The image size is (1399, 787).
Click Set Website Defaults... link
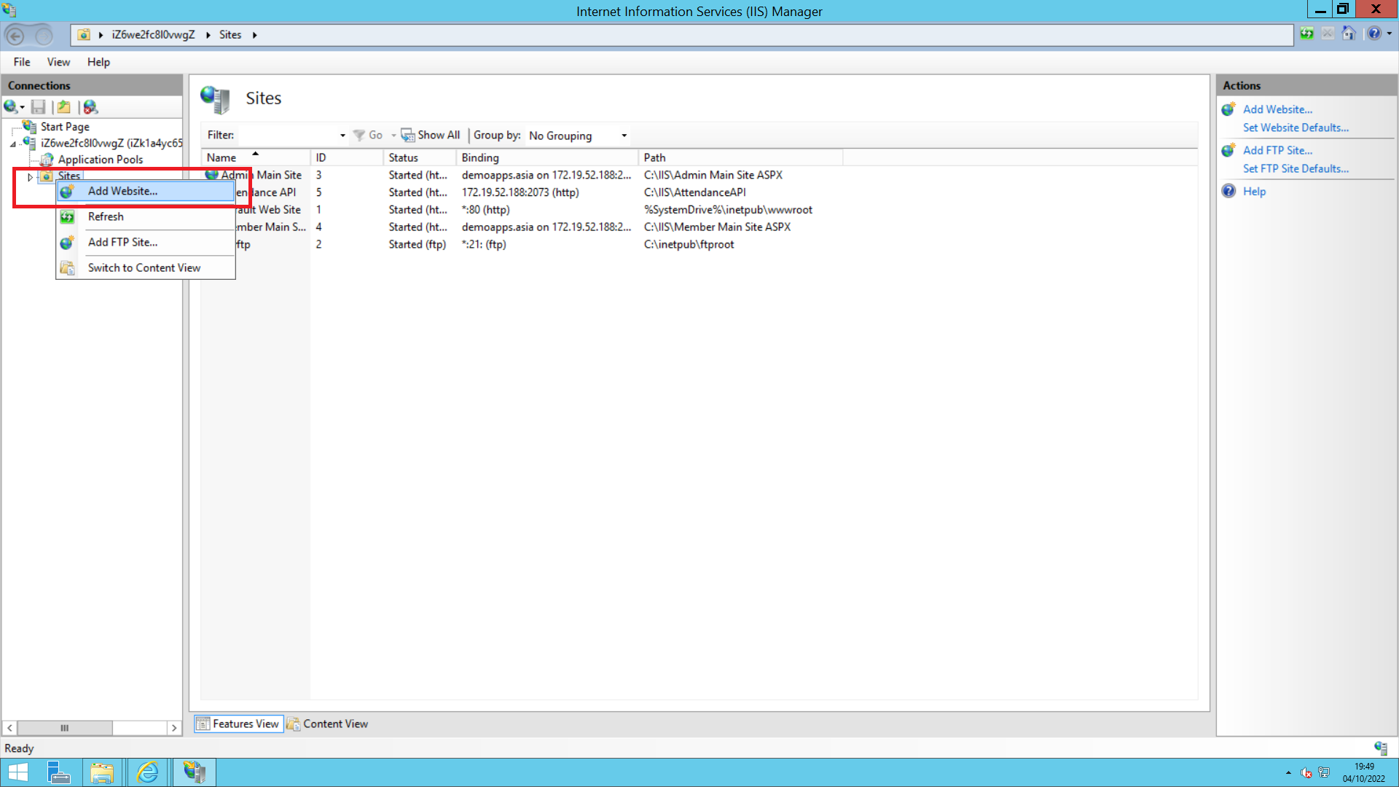(1296, 128)
